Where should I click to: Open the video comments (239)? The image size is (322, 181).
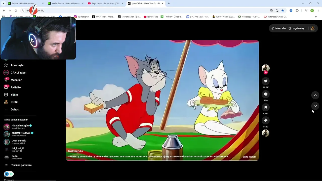click(265, 94)
